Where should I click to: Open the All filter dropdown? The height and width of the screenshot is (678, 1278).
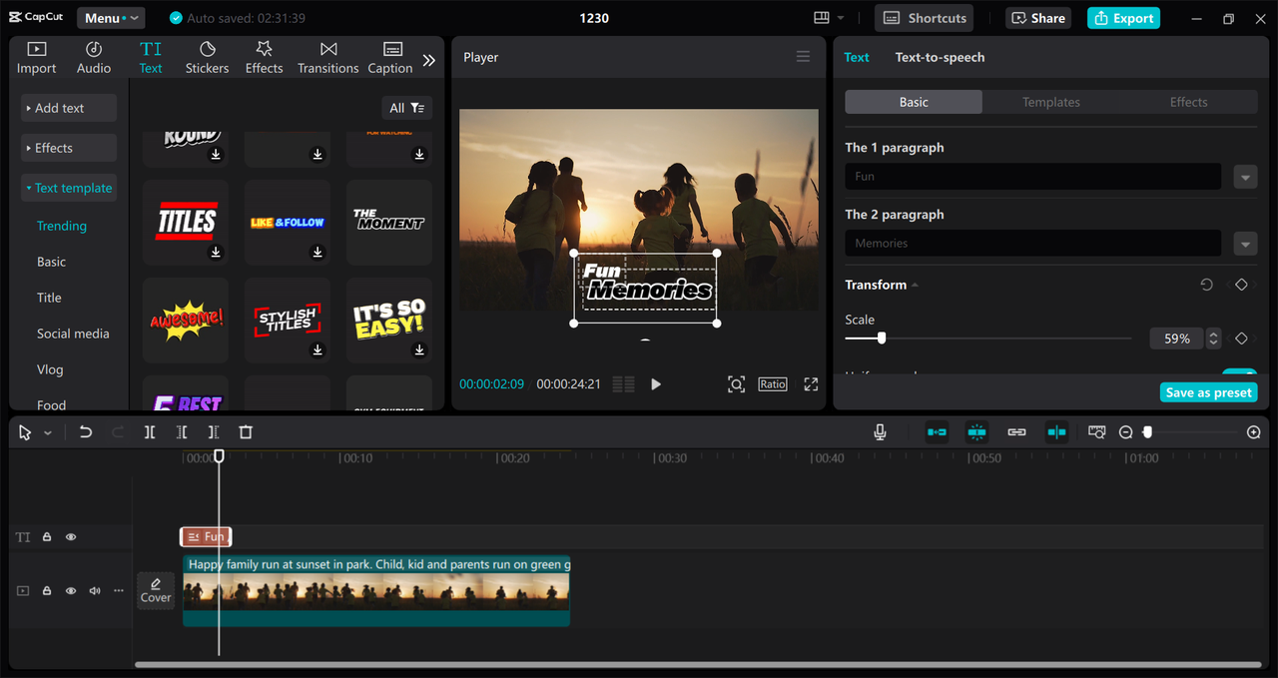coord(407,108)
